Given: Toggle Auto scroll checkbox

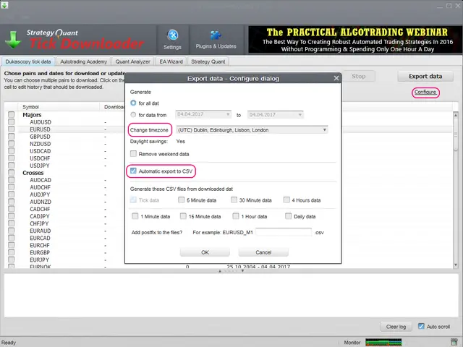Looking at the screenshot, I should pos(421,326).
